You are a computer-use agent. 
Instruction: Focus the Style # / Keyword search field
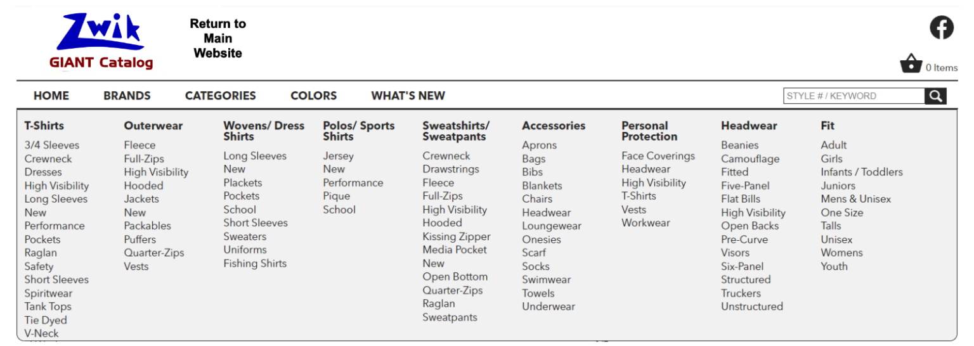[x=854, y=96]
